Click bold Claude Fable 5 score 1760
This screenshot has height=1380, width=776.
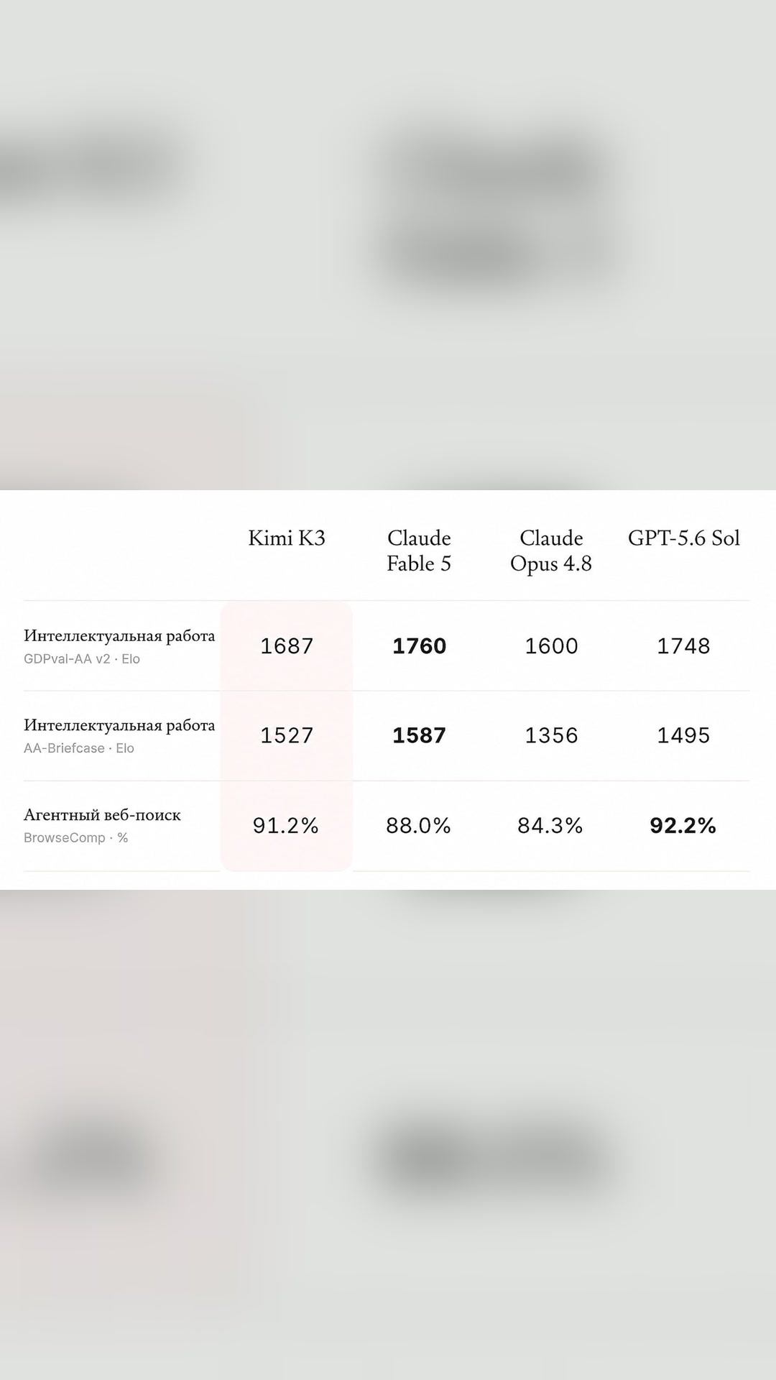tap(420, 646)
